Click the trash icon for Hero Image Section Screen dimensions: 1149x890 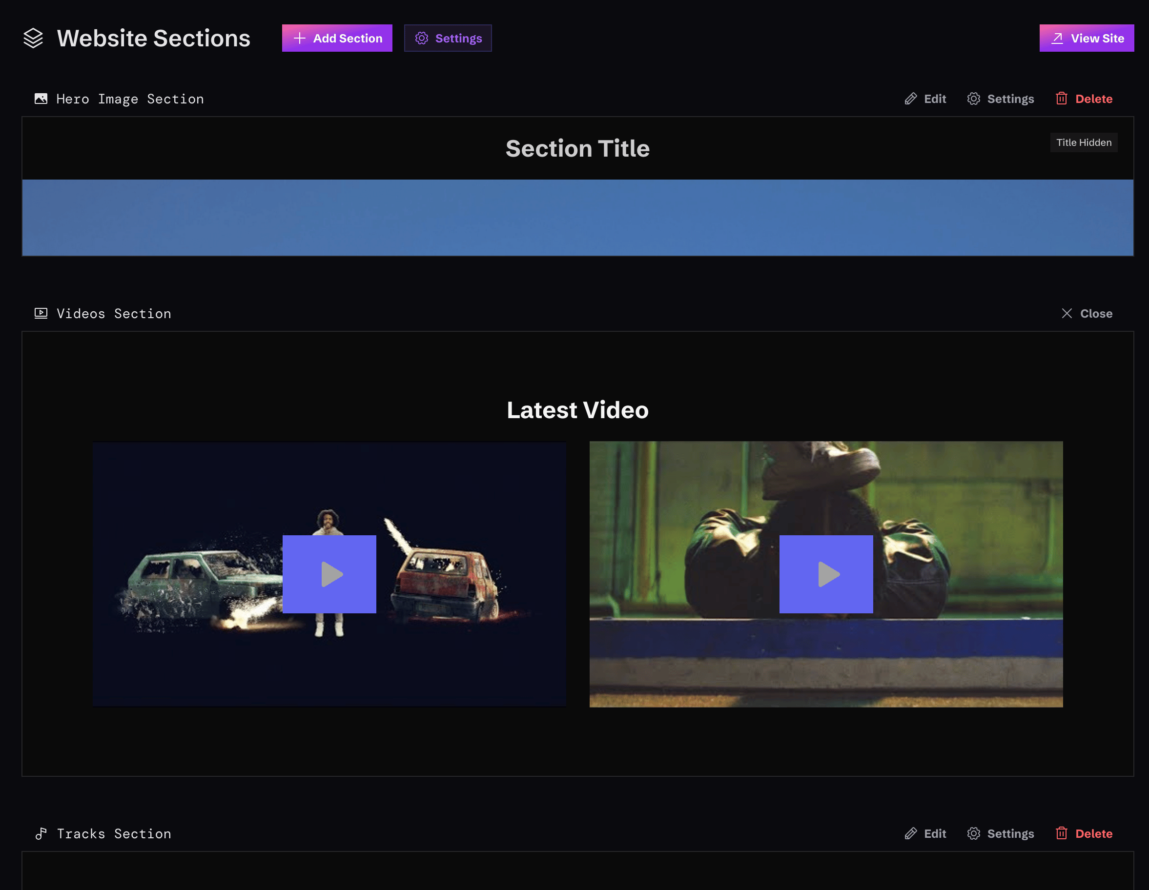(1061, 99)
